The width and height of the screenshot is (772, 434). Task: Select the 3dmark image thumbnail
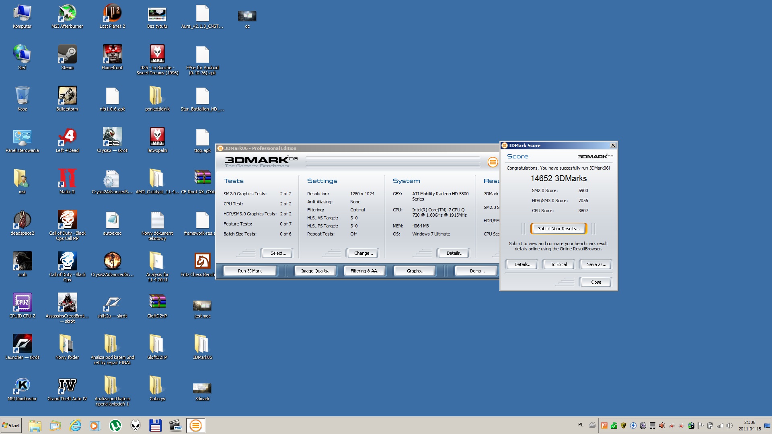coord(202,391)
